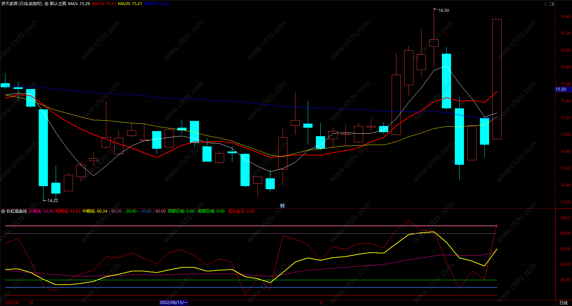This screenshot has width=572, height=306.
Task: Click the 短期线: 93.63 reading
Action: [x=68, y=211]
